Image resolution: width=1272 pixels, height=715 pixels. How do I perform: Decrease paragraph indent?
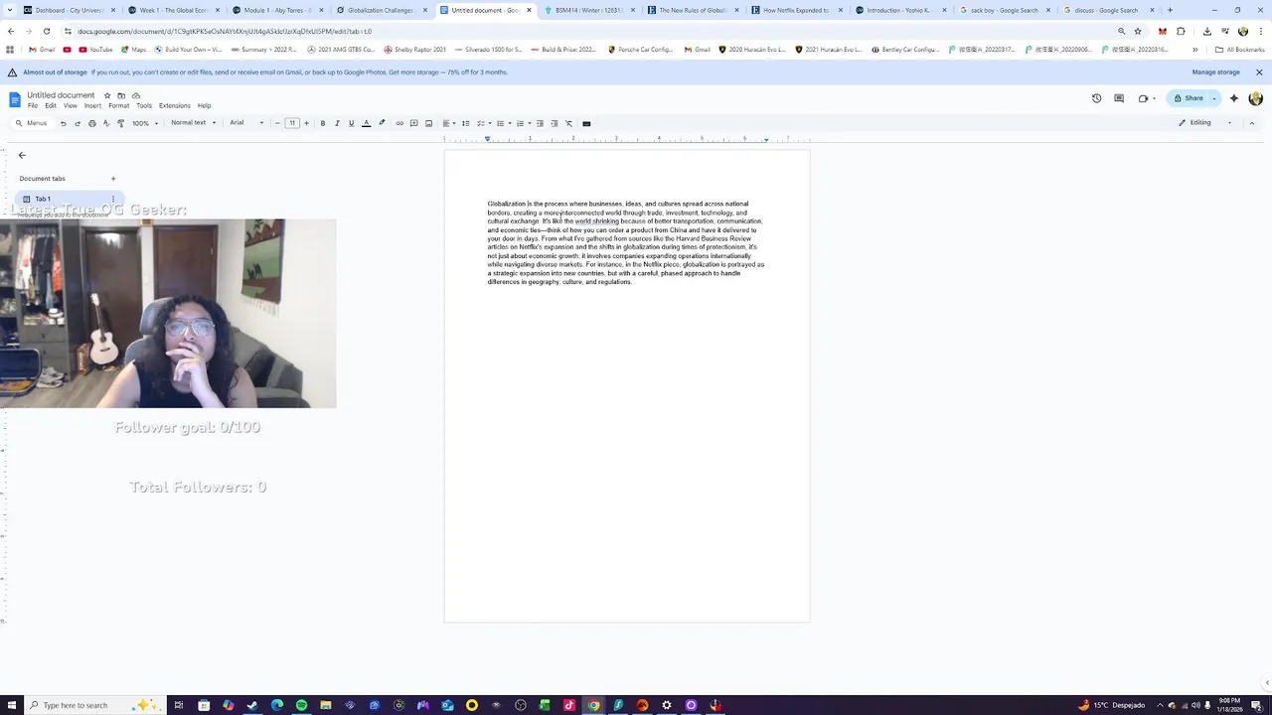(x=540, y=123)
